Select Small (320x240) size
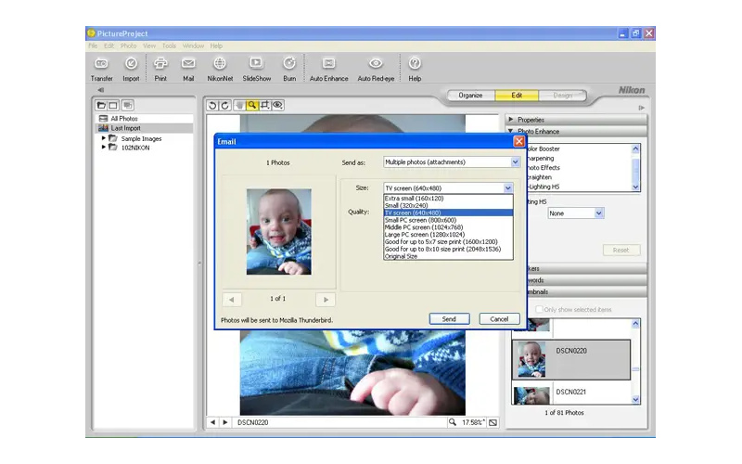This screenshot has height=464, width=742. coord(448,205)
